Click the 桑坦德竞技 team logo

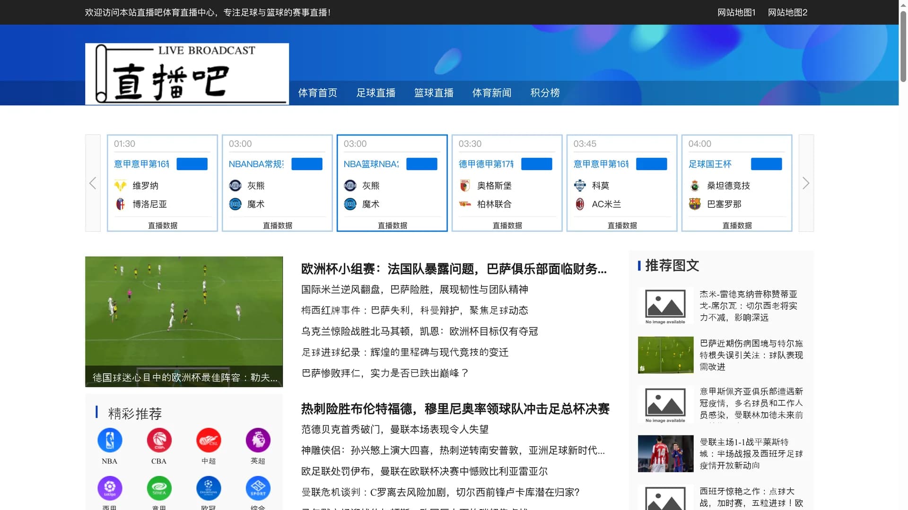(x=695, y=186)
